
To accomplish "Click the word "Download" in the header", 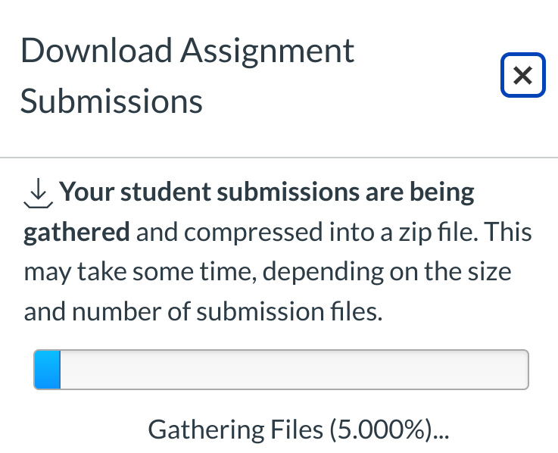I will tap(96, 51).
